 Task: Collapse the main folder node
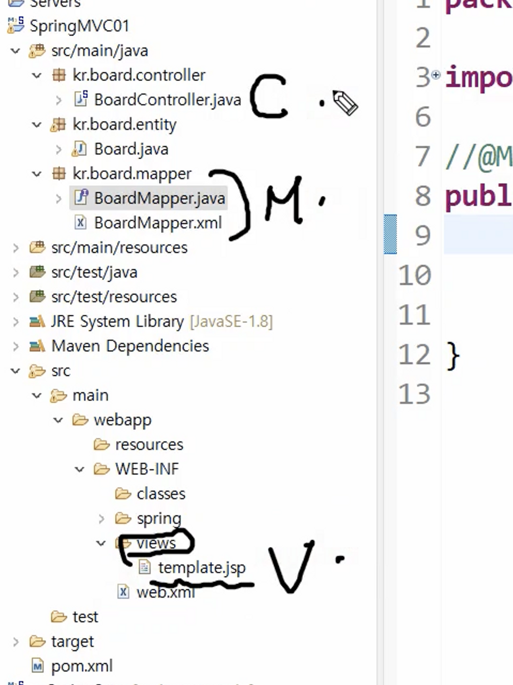tap(37, 396)
